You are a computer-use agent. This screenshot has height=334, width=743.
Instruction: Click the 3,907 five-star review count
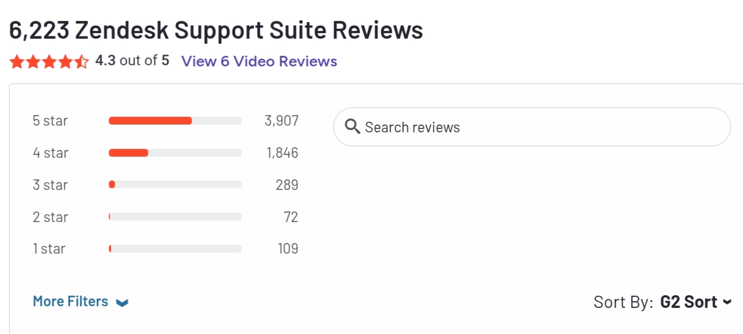(281, 121)
